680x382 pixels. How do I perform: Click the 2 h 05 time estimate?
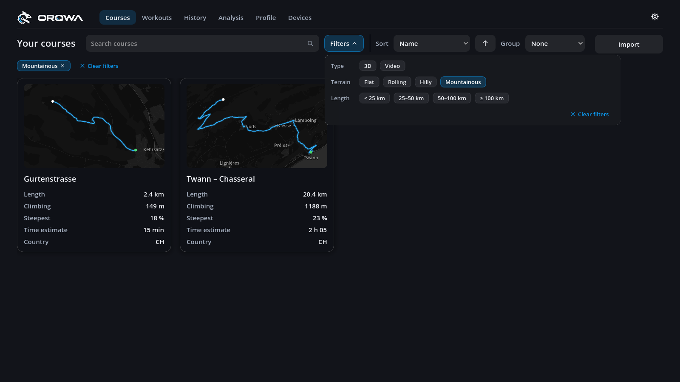coord(317,230)
